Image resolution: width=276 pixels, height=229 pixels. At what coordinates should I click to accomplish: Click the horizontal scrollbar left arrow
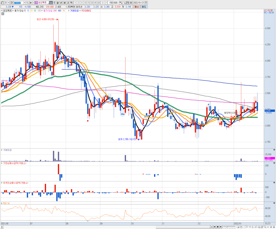coord(2,227)
